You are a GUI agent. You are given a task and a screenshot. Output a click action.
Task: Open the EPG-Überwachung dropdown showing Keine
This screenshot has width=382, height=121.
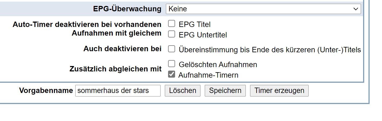point(263,9)
